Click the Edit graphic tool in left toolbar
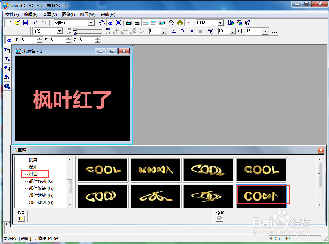329x244 pixels. pos(7,77)
